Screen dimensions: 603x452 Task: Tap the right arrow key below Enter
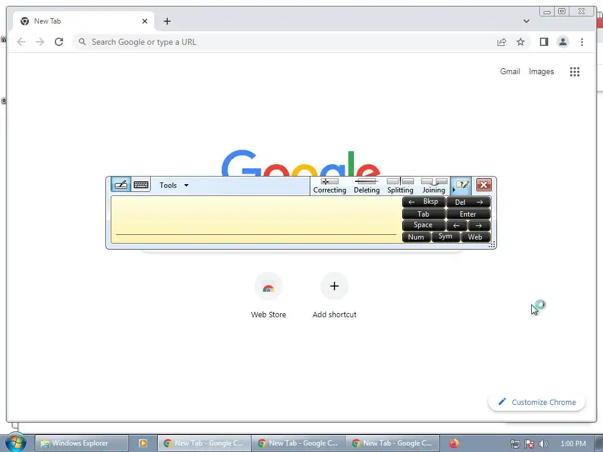[x=479, y=225]
